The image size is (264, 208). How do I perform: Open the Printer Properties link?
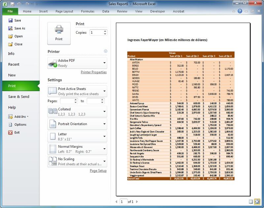coord(94,72)
